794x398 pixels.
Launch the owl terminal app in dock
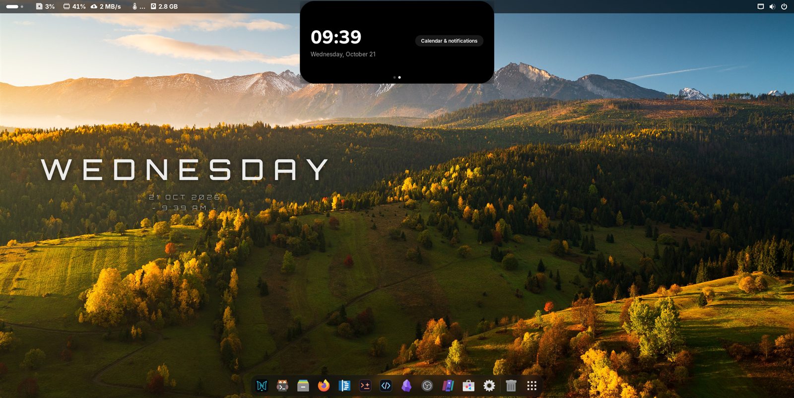(x=282, y=386)
